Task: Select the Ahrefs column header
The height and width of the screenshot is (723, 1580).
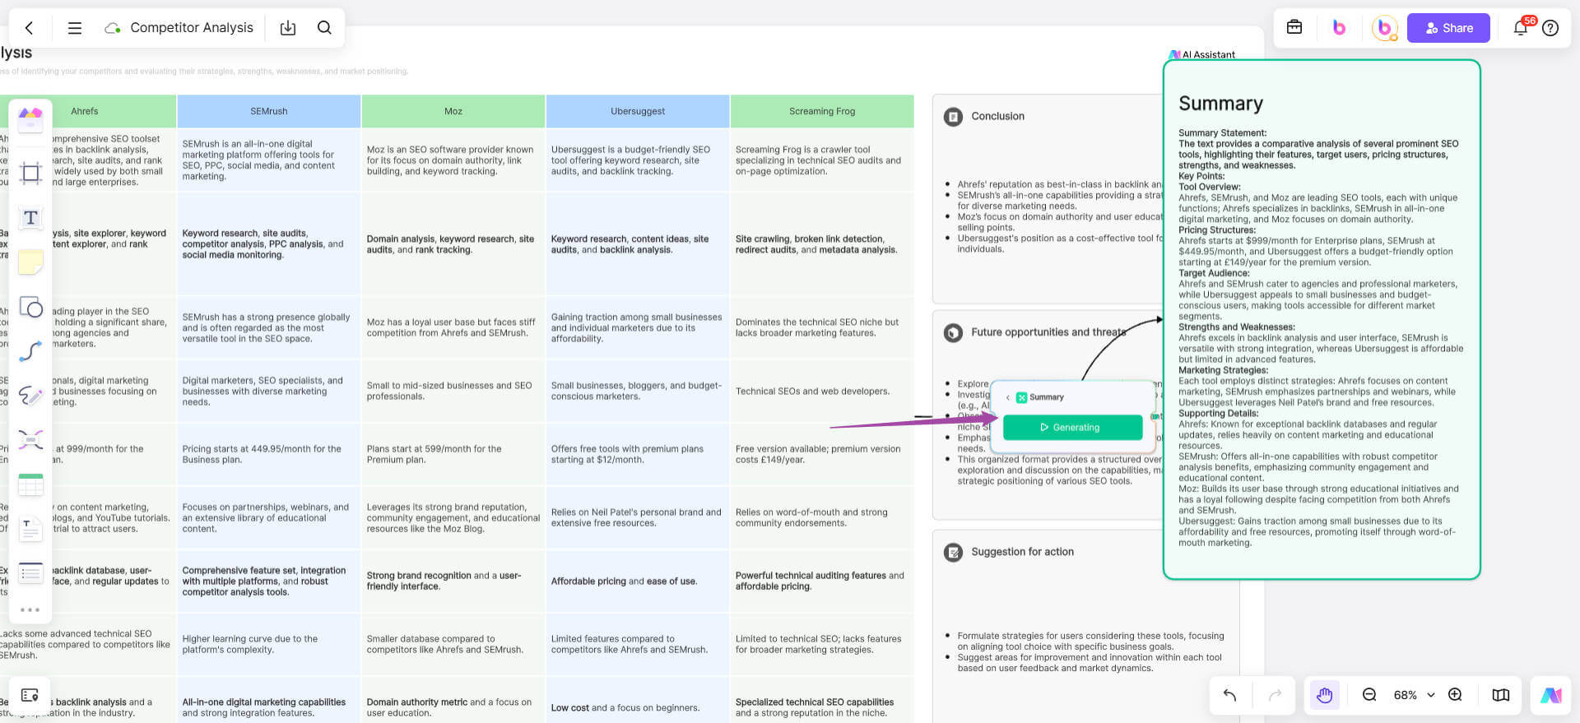Action: 84,111
